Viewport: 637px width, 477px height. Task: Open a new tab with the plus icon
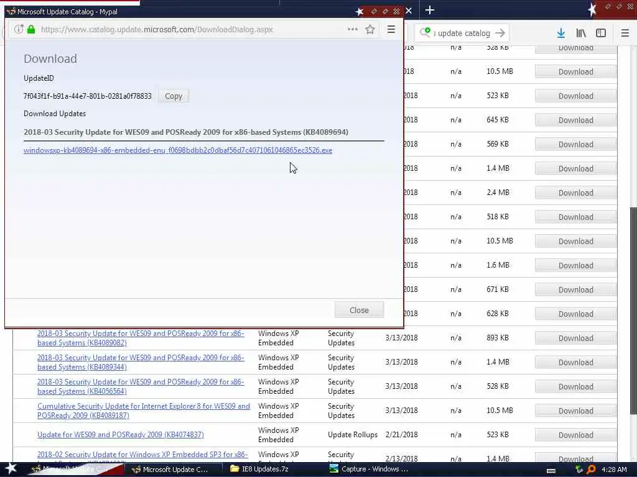429,10
